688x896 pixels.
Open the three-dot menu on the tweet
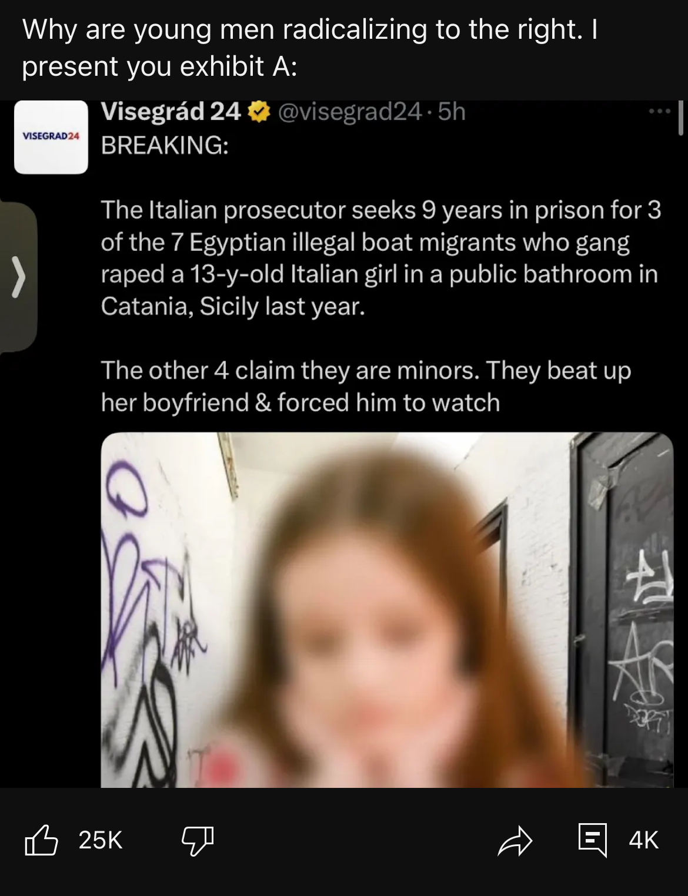[659, 111]
